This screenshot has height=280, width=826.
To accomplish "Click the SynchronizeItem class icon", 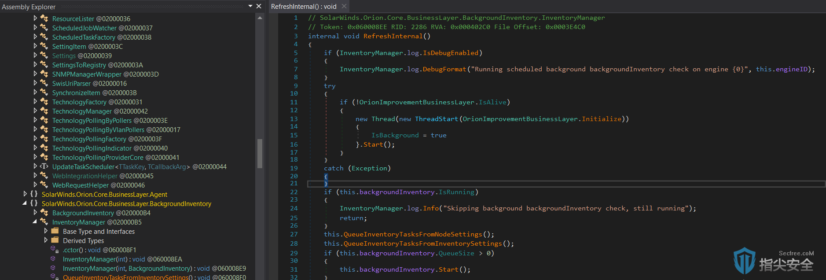I will (x=44, y=92).
